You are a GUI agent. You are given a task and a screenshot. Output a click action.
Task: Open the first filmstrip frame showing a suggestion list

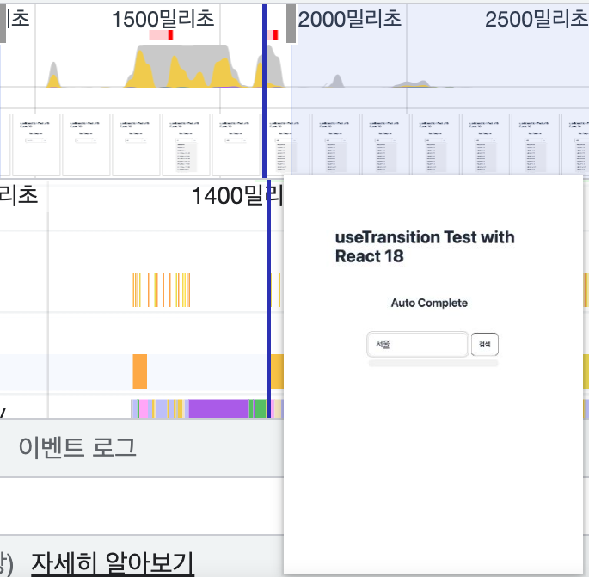(186, 145)
